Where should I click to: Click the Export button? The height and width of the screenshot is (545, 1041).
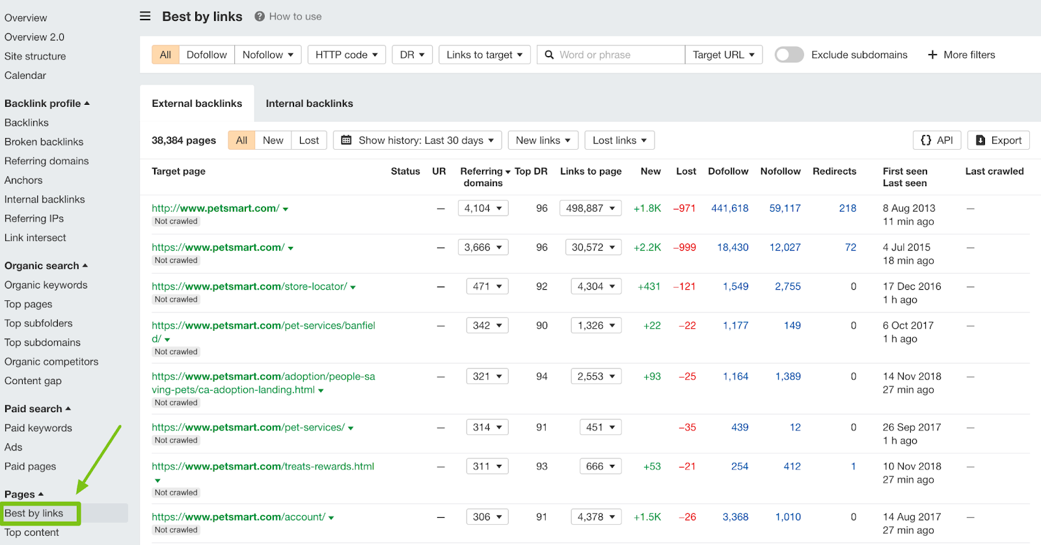[x=999, y=140]
